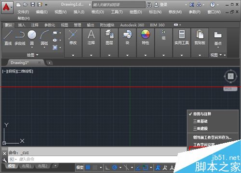Expand the 绘图 draw panel dropdown
This screenshot has height=173, width=241.
[x=33, y=55]
